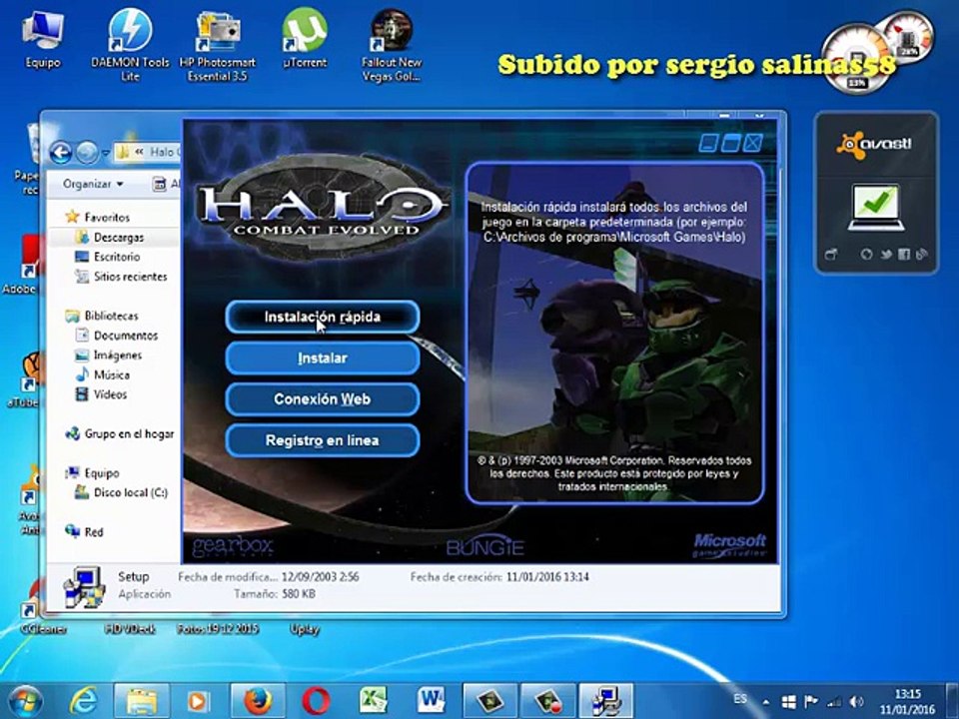Open File Explorer taskbar button
959x719 pixels.
click(142, 701)
